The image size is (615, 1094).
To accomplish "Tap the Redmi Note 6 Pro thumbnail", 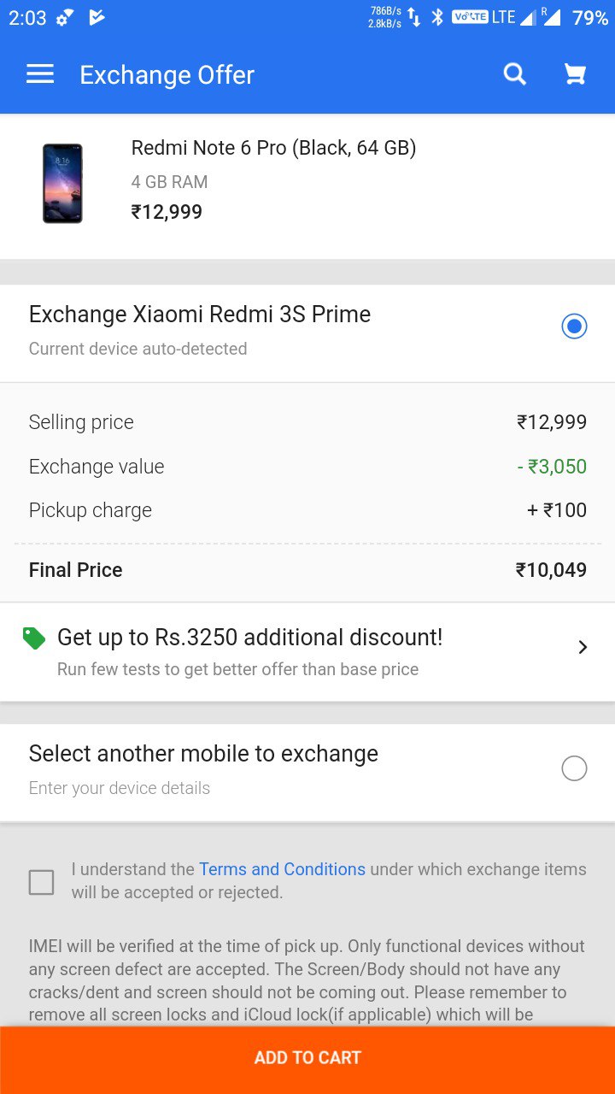I will tap(63, 184).
